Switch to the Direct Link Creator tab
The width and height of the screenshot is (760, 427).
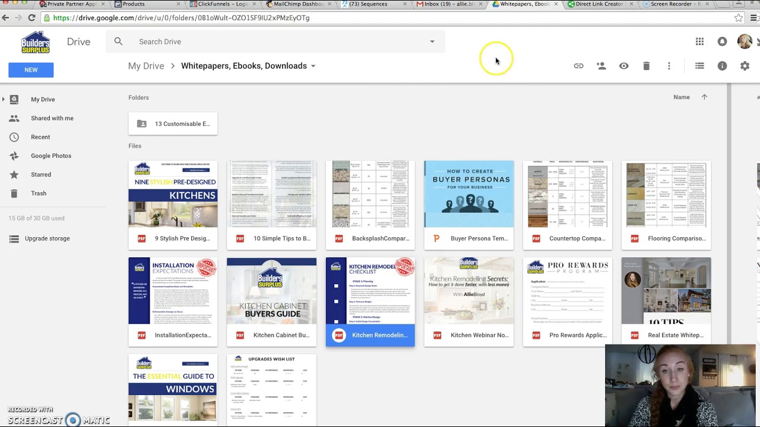tap(600, 4)
